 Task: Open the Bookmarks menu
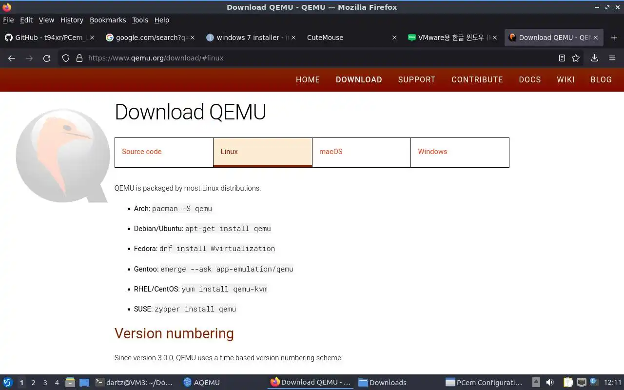click(108, 20)
